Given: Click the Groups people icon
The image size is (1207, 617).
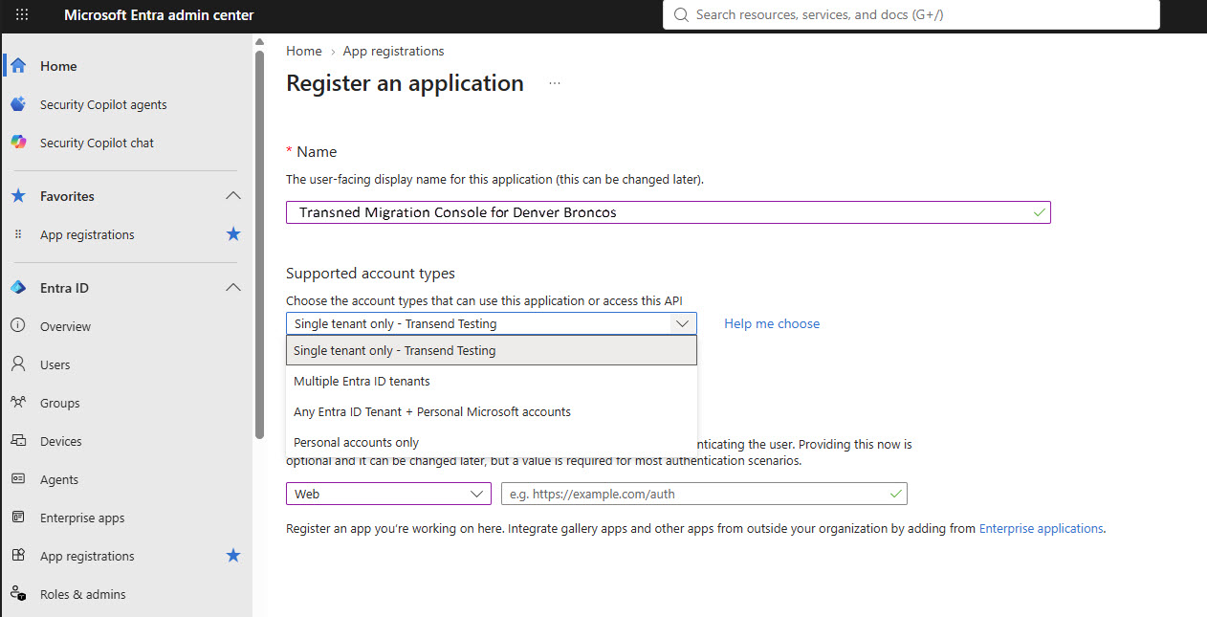Looking at the screenshot, I should click(x=18, y=403).
